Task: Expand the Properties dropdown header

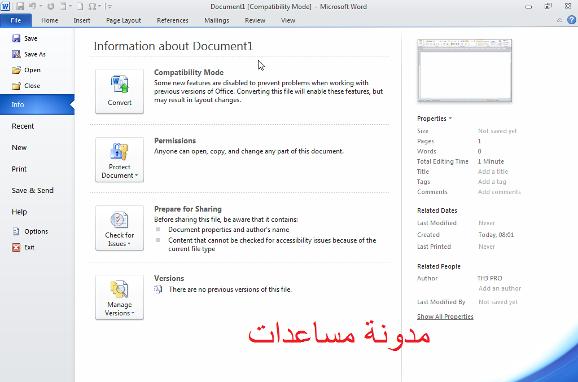Action: click(x=434, y=118)
